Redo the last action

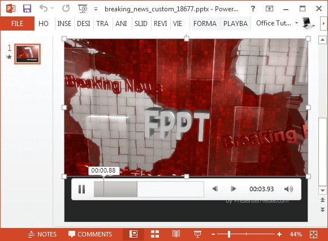click(x=66, y=8)
